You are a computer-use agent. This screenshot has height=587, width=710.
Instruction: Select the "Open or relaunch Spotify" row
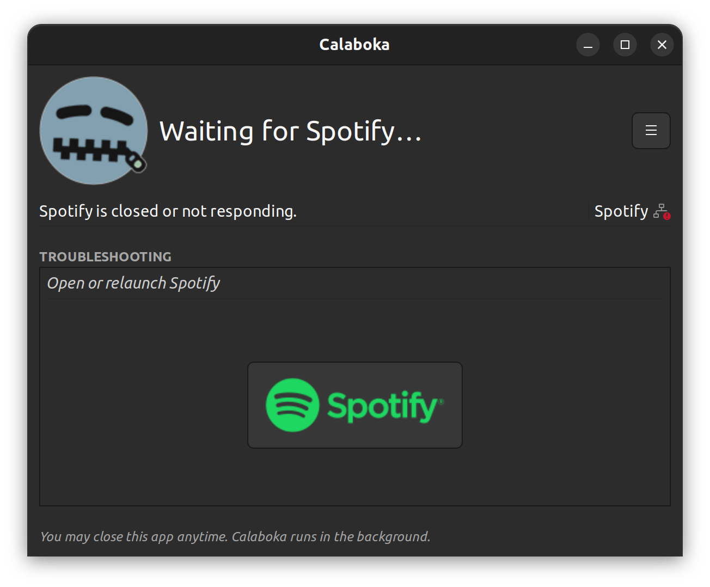click(x=355, y=283)
